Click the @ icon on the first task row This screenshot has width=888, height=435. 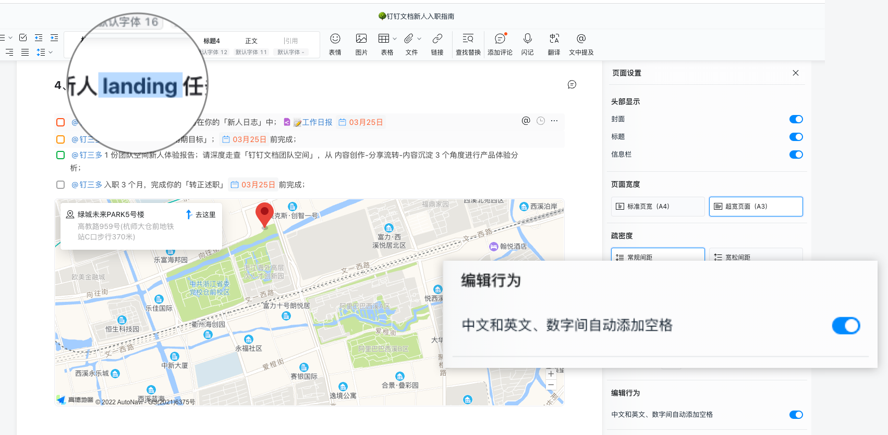[526, 121]
